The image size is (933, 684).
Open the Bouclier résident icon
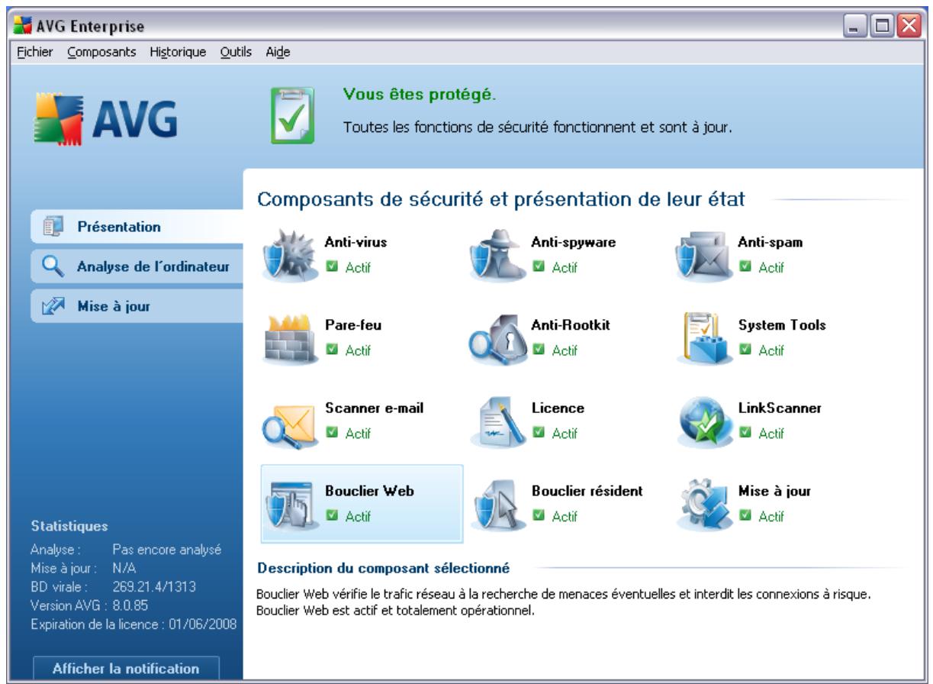click(497, 505)
